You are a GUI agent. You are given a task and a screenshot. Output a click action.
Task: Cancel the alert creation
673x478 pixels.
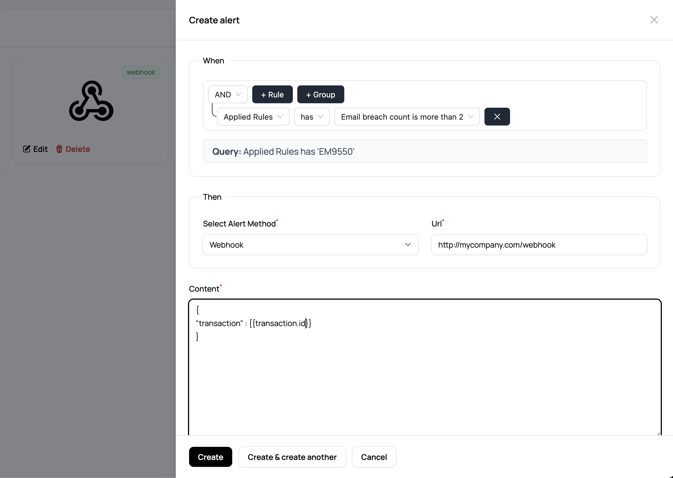(373, 457)
